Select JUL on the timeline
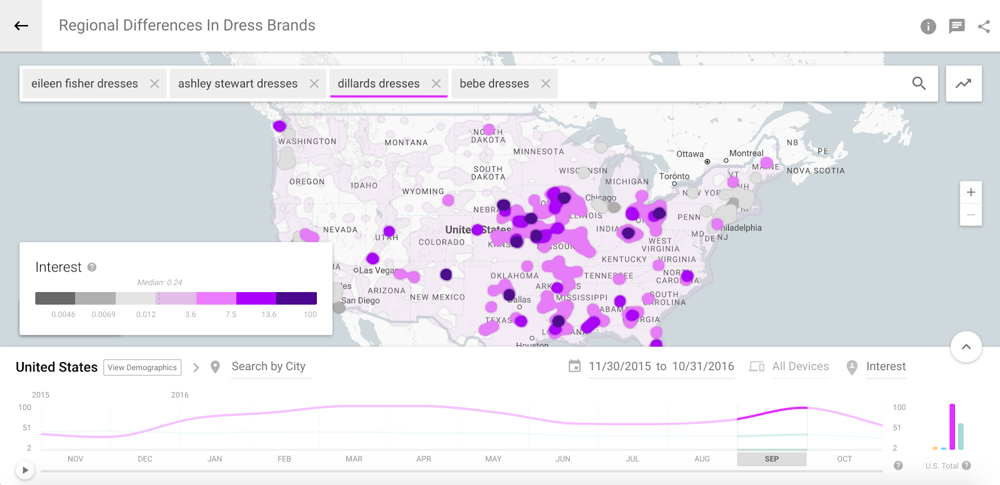 [x=632, y=459]
